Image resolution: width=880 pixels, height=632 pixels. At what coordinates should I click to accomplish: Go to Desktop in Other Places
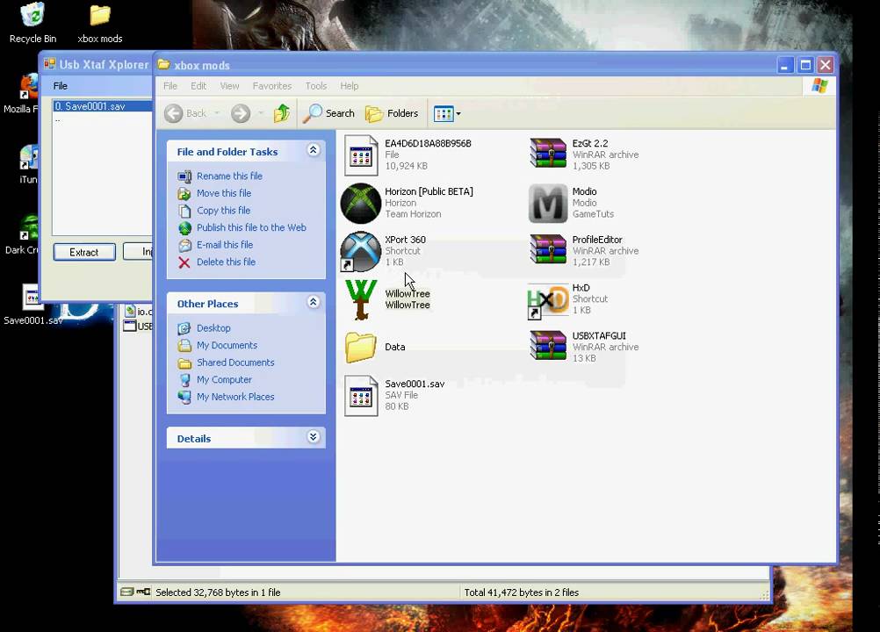click(x=213, y=328)
